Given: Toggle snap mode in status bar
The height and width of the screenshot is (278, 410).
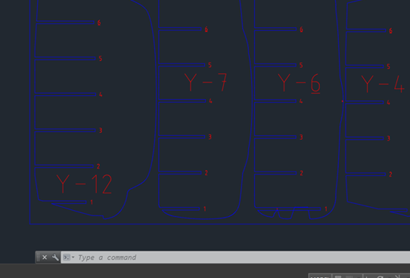Looking at the screenshot, I should [x=349, y=276].
